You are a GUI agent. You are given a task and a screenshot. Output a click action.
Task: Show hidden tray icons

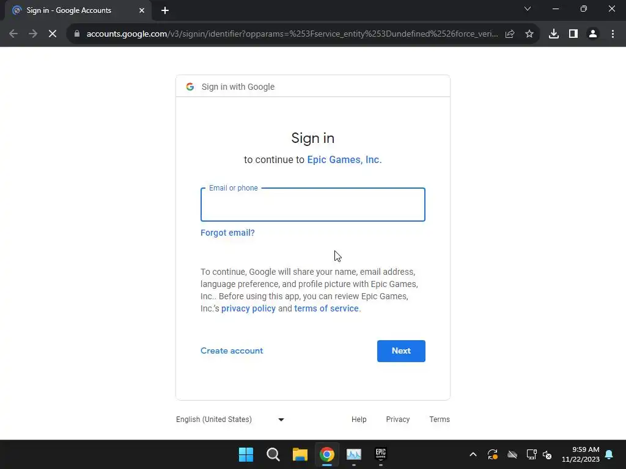click(473, 454)
